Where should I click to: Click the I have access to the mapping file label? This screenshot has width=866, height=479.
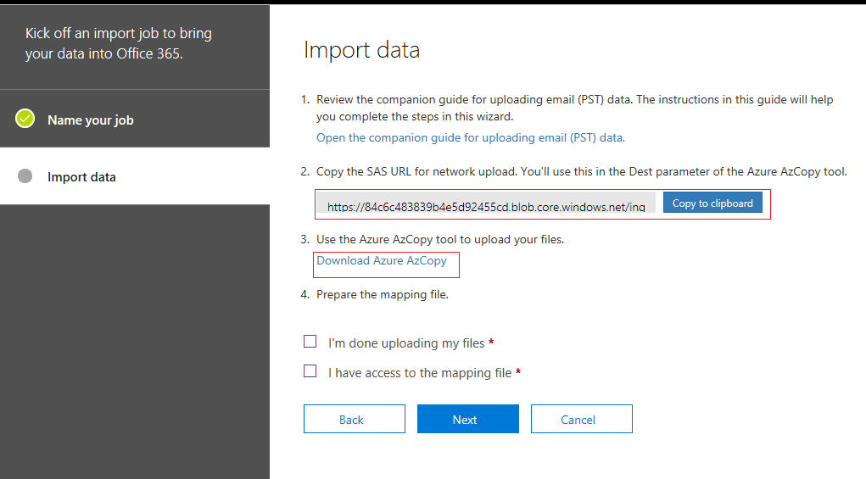(x=420, y=373)
